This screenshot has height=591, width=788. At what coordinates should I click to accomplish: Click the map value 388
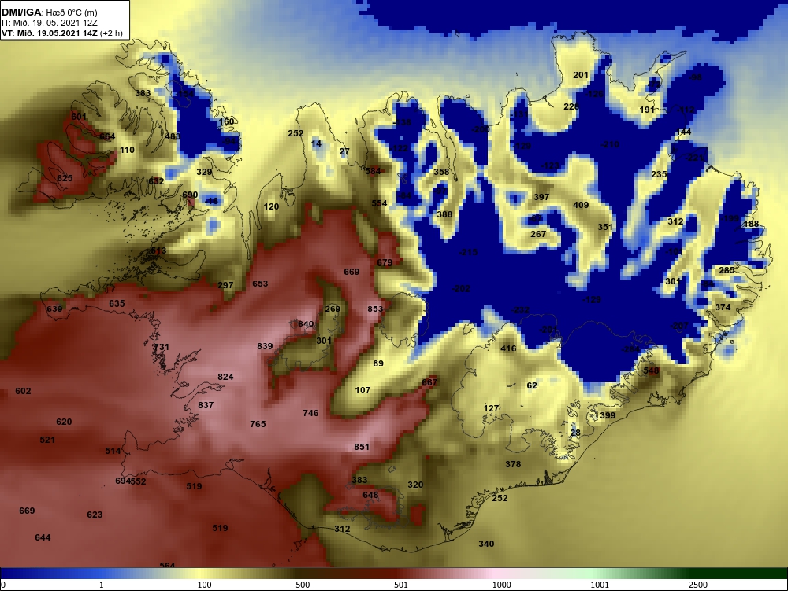(444, 214)
